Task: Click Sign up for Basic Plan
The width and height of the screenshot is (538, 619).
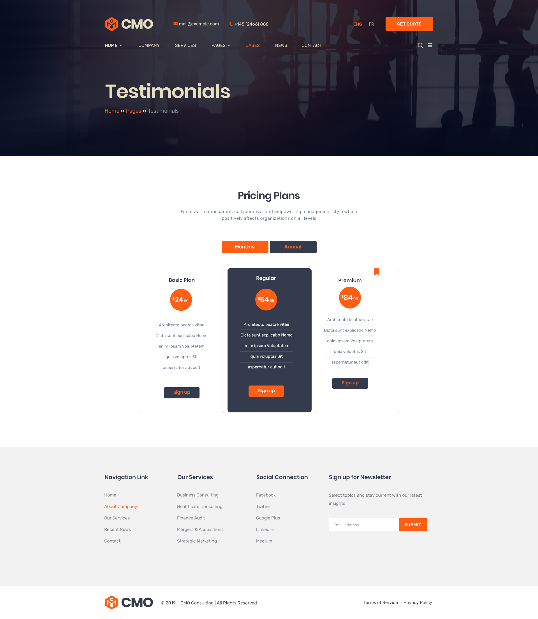Action: pos(182,392)
